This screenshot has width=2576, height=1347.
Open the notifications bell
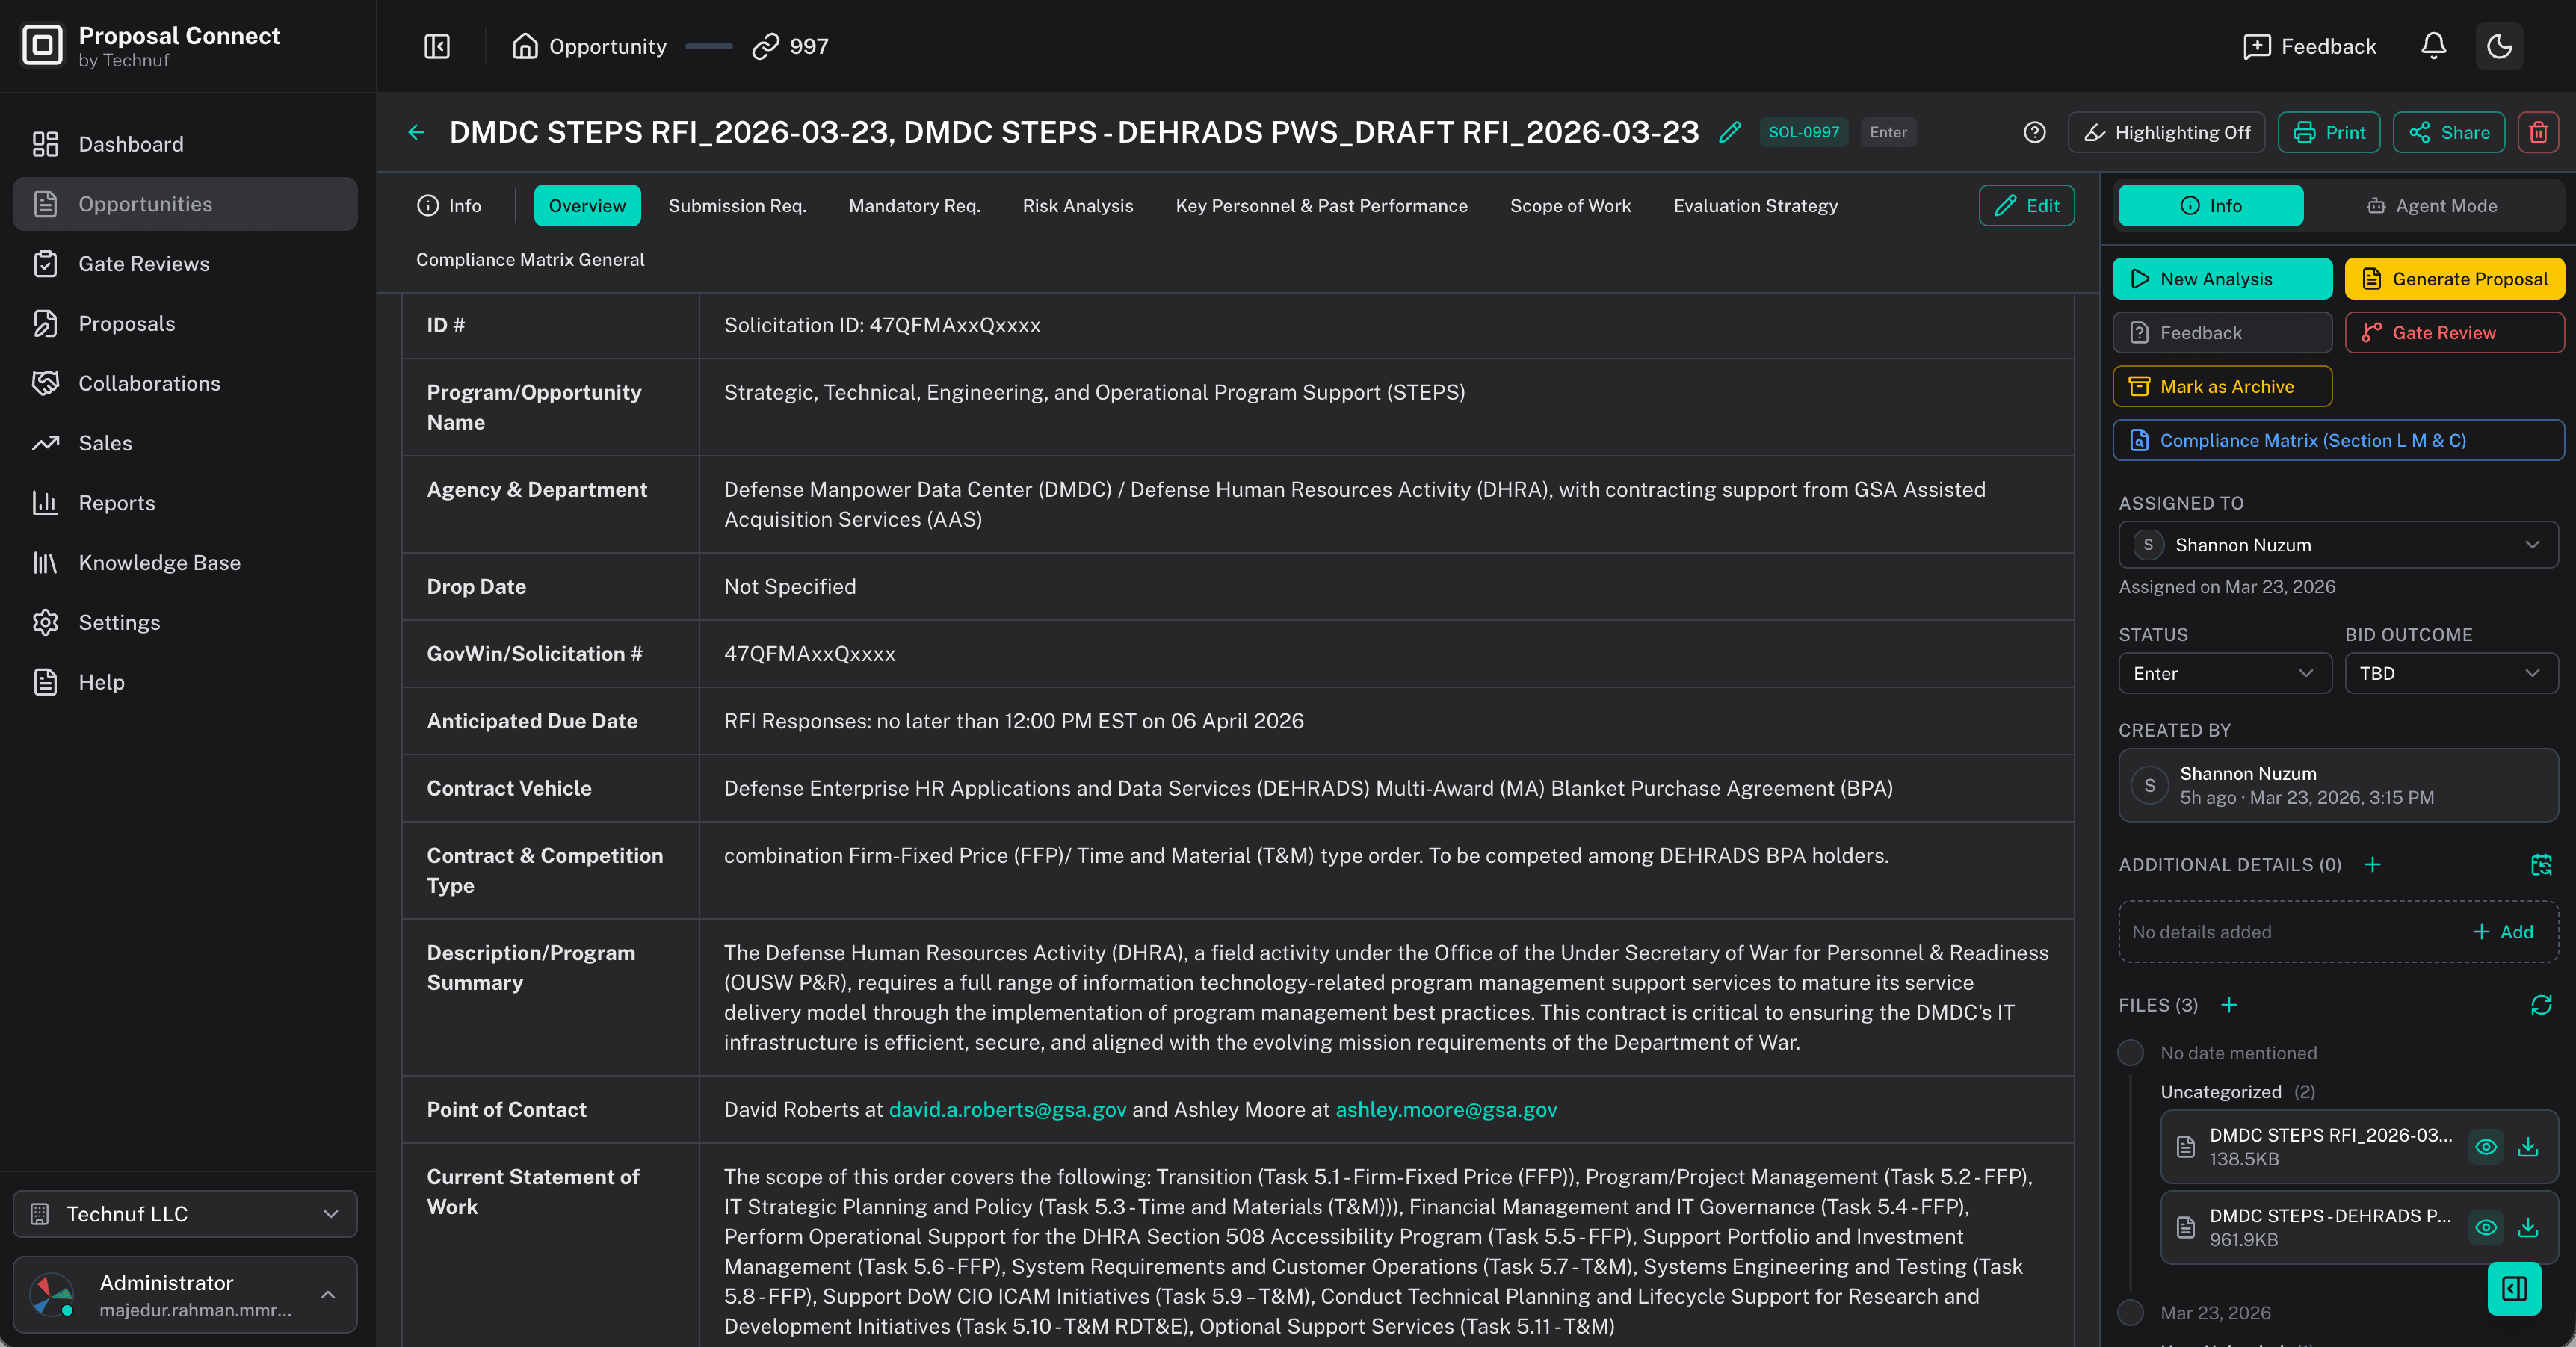tap(2433, 46)
